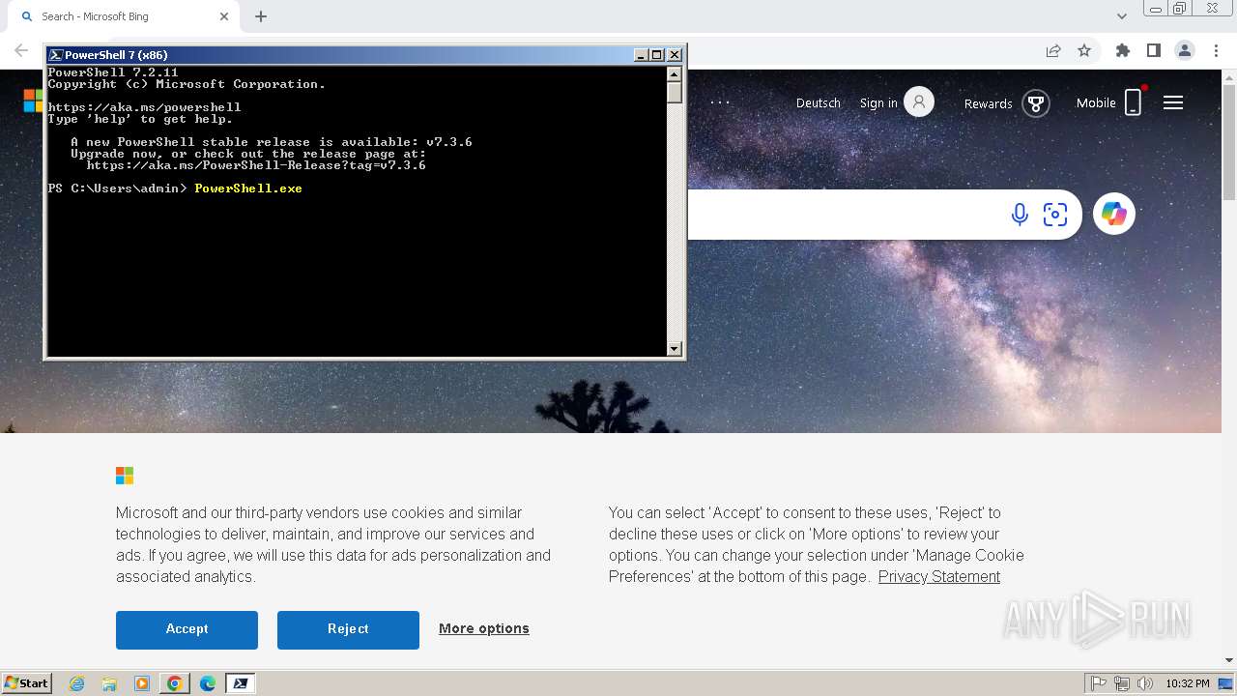Screen dimensions: 1237x696
Task: Click the Mobile link text
Action: [x=1096, y=102]
